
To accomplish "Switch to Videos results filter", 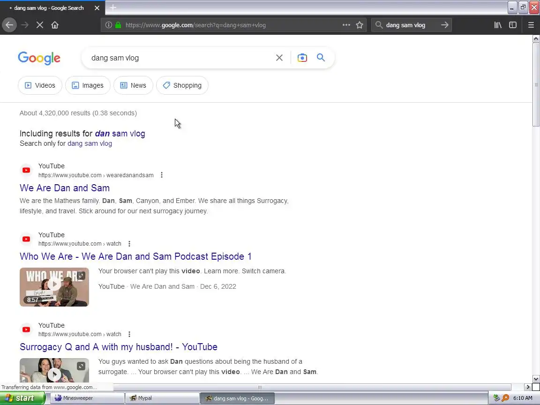I will (x=40, y=85).
